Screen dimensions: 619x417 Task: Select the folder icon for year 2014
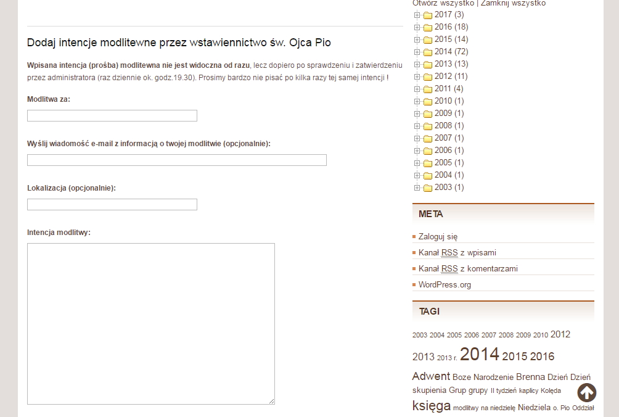pyautogui.click(x=428, y=51)
